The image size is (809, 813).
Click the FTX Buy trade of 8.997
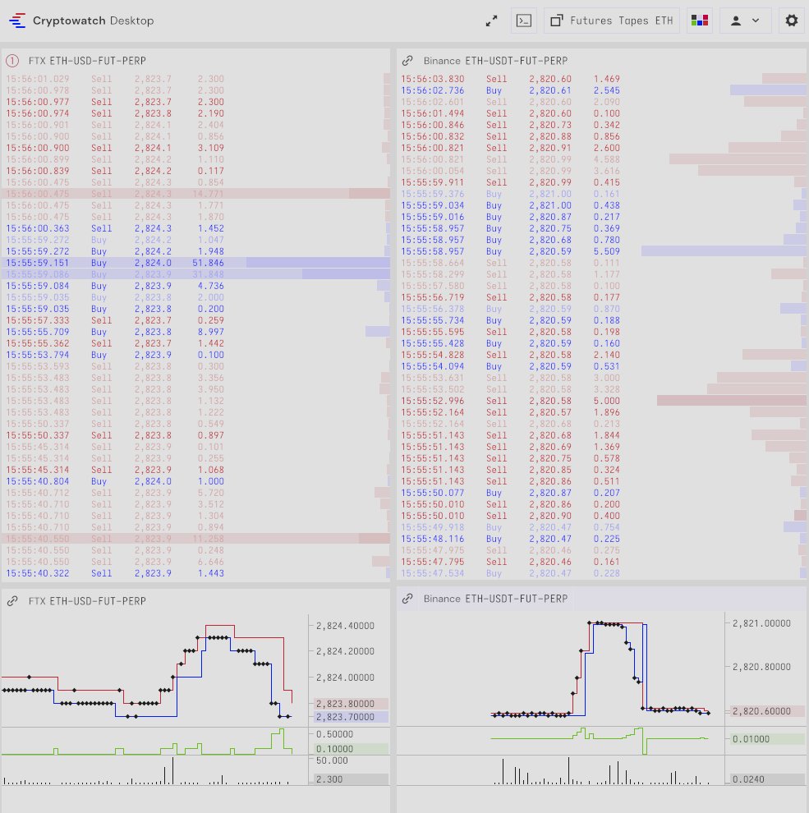click(x=196, y=332)
